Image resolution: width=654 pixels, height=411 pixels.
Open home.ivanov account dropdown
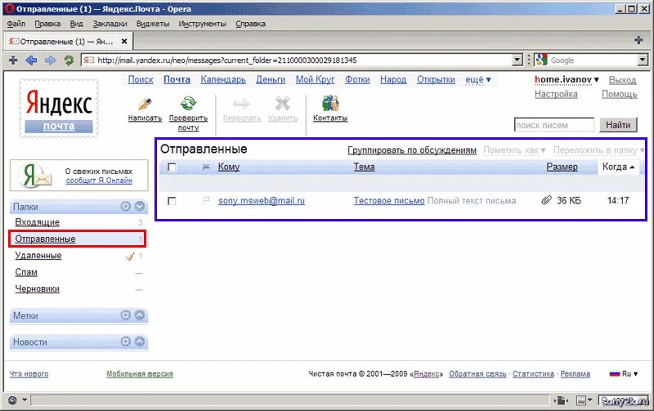pyautogui.click(x=567, y=79)
